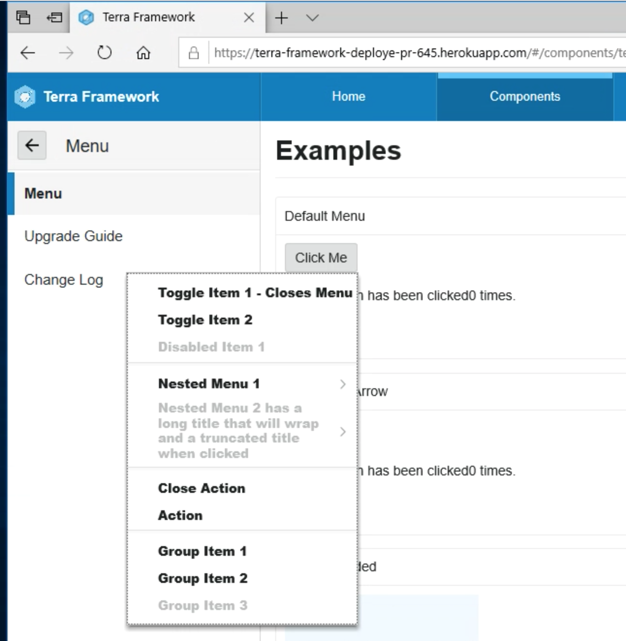Screen dimensions: 626x641
Task: Expand the Nested Menu 2 submenu chevron
Action: click(x=343, y=431)
